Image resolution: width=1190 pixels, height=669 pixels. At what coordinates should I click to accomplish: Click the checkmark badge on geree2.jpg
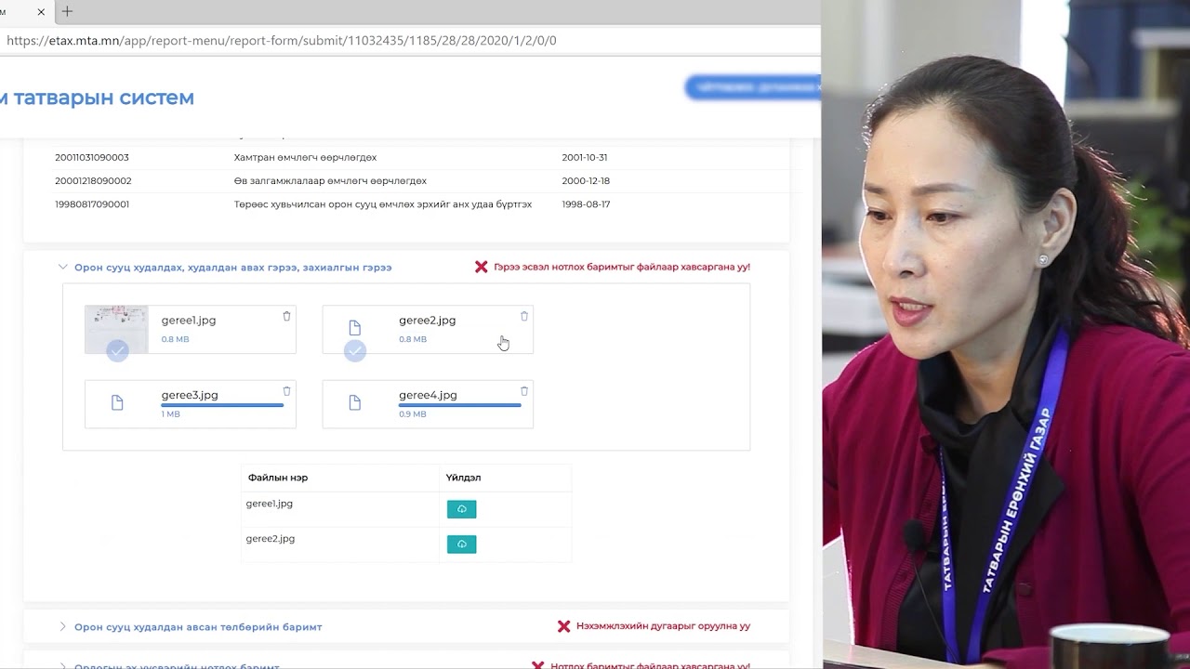[x=355, y=350]
